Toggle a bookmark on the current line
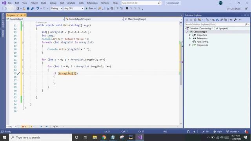Screen dimensions: 251x141 [127, 9]
